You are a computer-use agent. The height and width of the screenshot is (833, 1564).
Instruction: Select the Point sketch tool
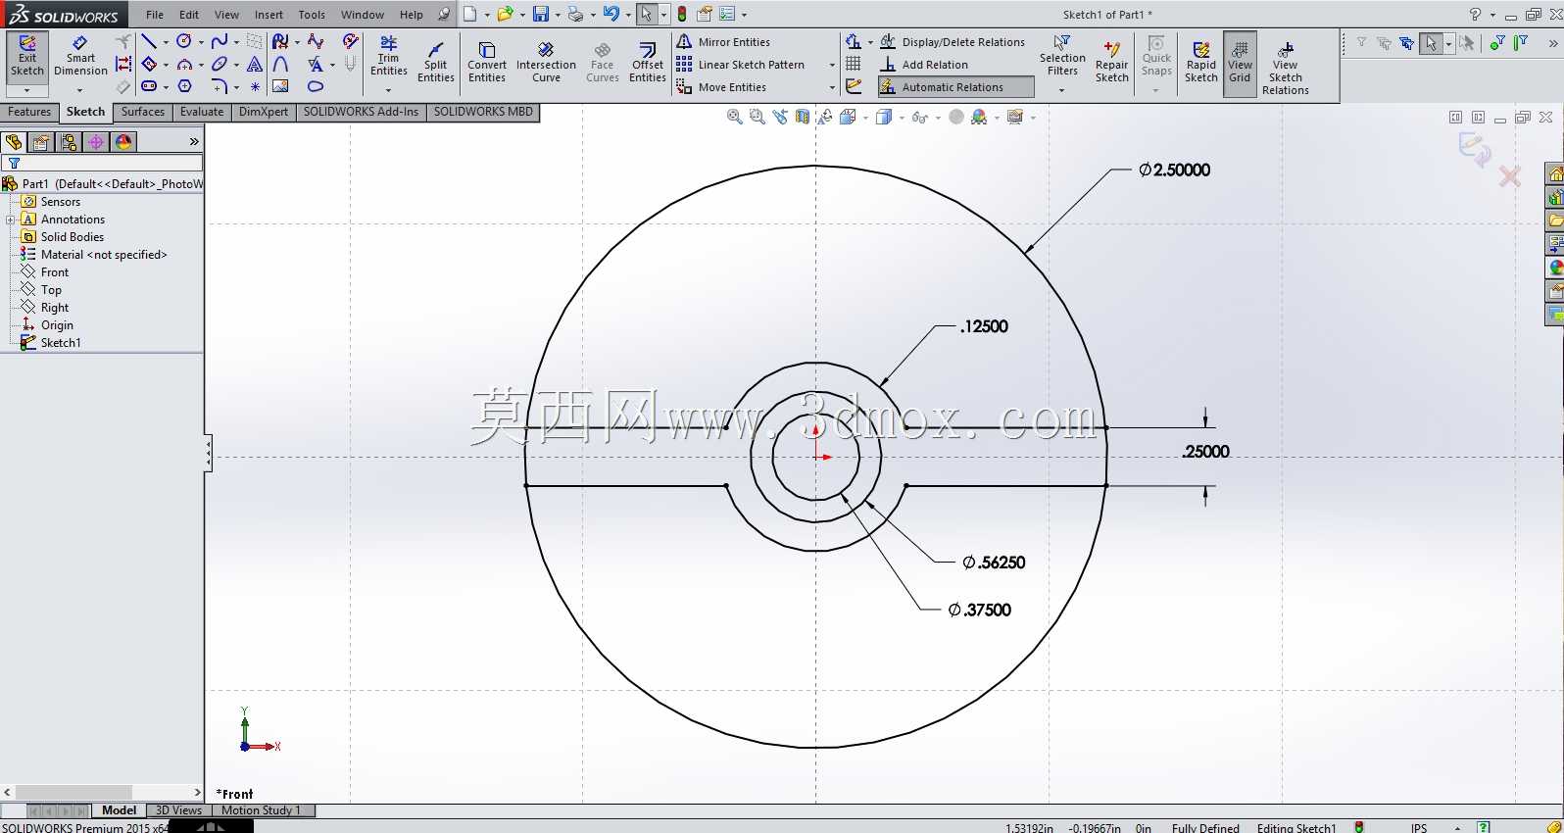point(255,86)
